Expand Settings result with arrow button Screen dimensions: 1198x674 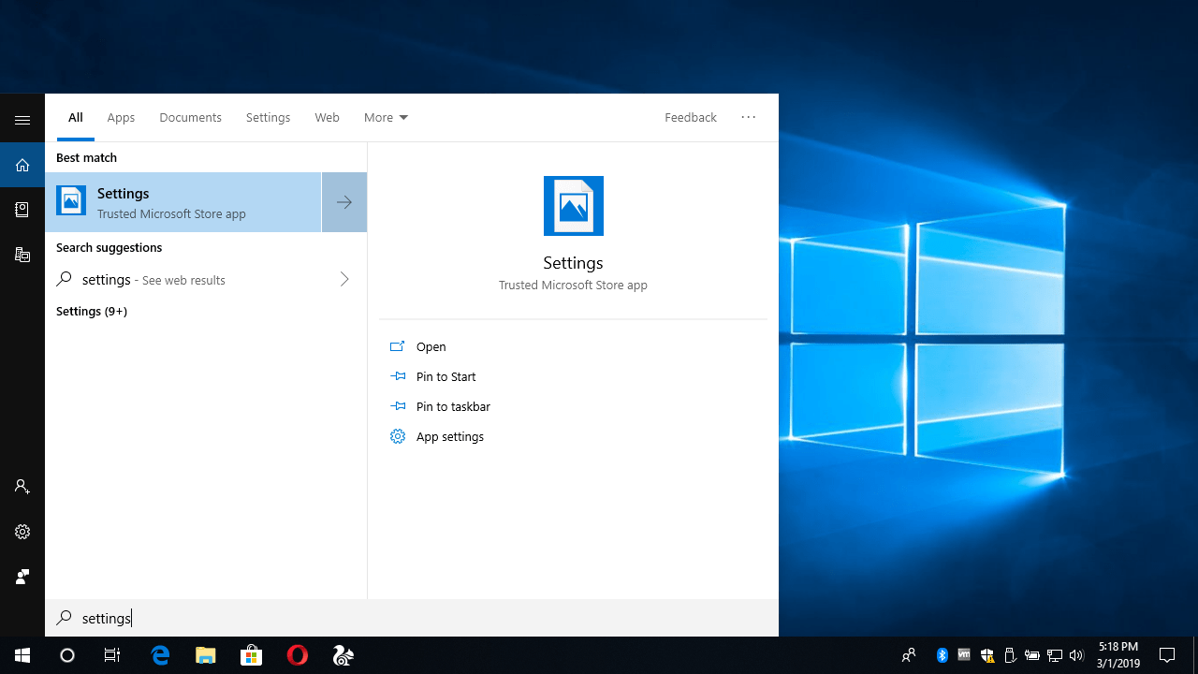[344, 202]
